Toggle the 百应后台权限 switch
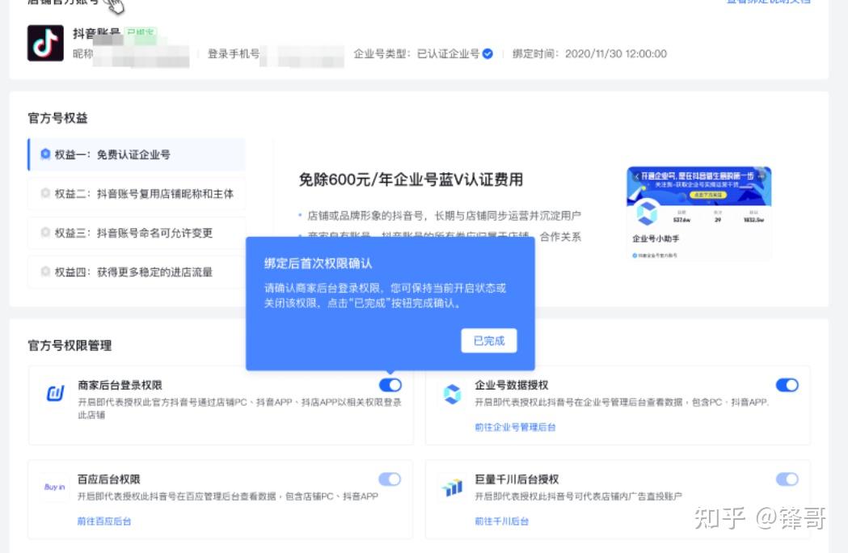This screenshot has width=848, height=553. (x=390, y=479)
